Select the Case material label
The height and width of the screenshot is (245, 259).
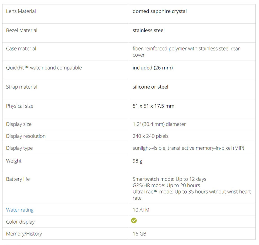tap(21, 49)
